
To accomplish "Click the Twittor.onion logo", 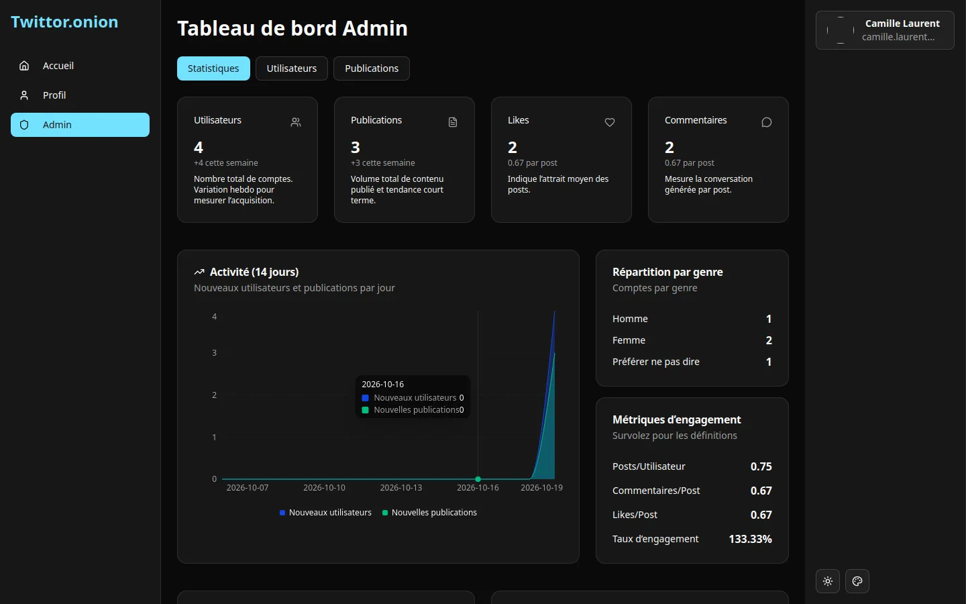I will click(64, 22).
